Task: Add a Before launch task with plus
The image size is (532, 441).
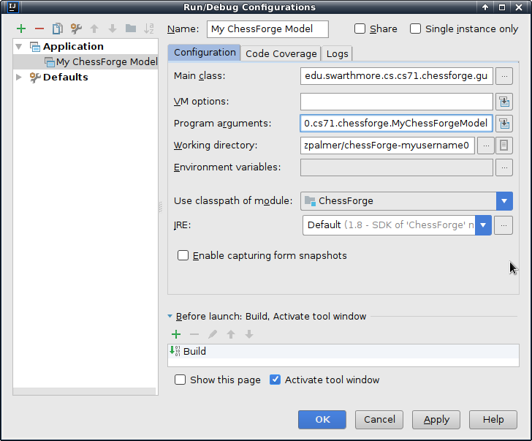Action: (x=176, y=334)
